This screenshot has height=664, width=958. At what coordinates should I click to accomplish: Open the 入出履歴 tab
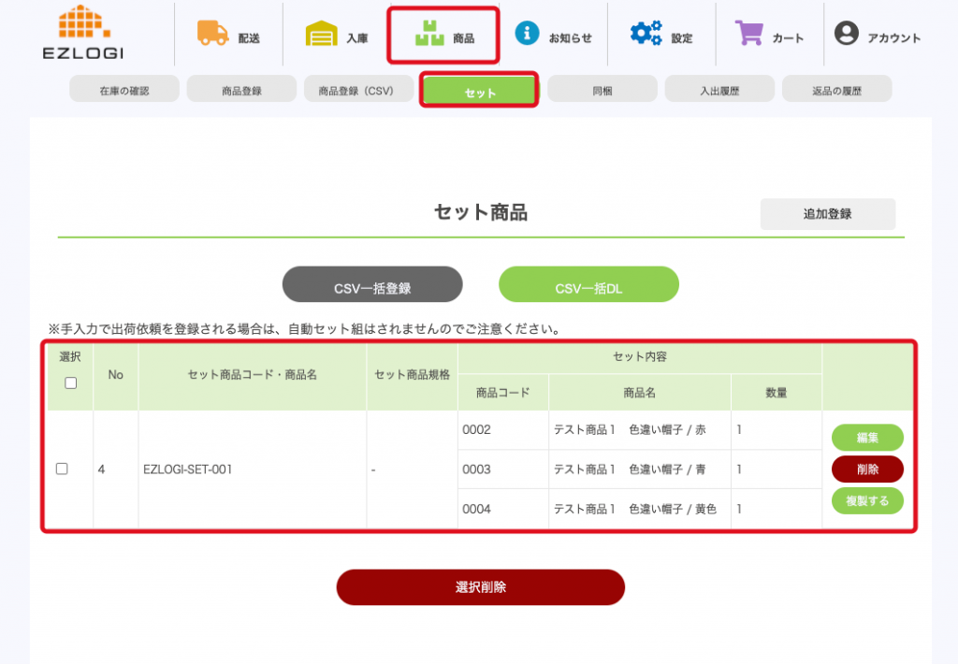(x=719, y=91)
